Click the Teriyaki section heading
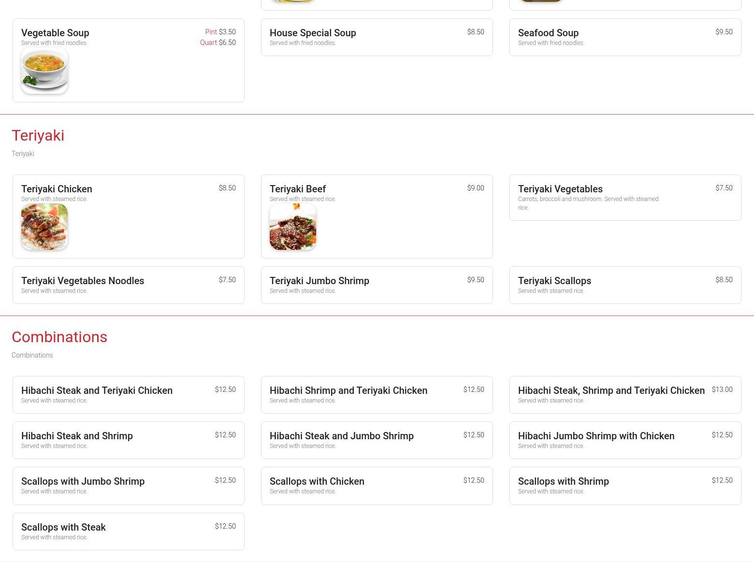 [x=38, y=136]
